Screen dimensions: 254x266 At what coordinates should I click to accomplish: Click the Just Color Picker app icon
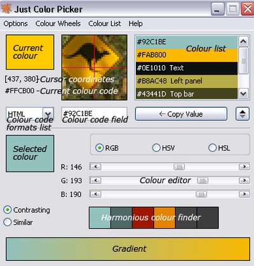point(6,8)
